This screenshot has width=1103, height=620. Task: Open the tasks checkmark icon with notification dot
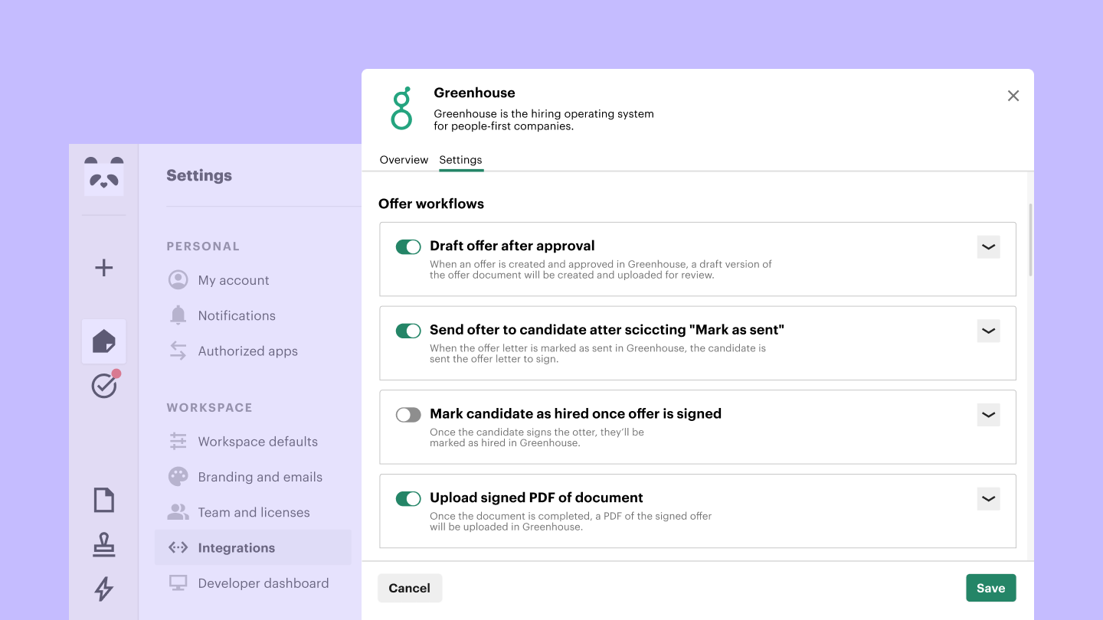click(104, 386)
